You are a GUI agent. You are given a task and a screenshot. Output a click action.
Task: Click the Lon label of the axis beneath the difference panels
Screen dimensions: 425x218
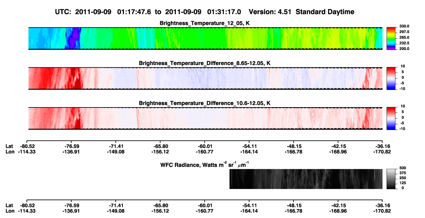[10, 152]
